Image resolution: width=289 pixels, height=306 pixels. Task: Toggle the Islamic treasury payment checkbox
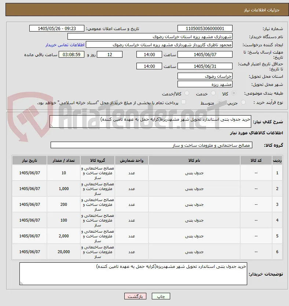pos(183,102)
